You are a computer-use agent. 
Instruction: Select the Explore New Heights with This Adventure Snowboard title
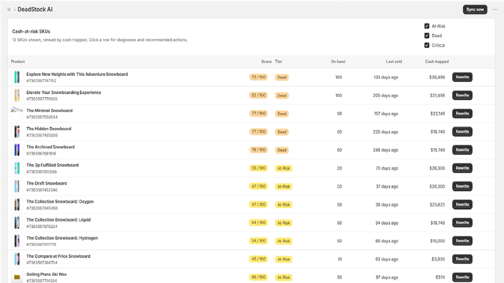click(x=77, y=74)
